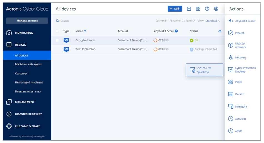Expand the FILE SYNC & SHARE section
This screenshot has height=143, width=264.
coord(27,126)
